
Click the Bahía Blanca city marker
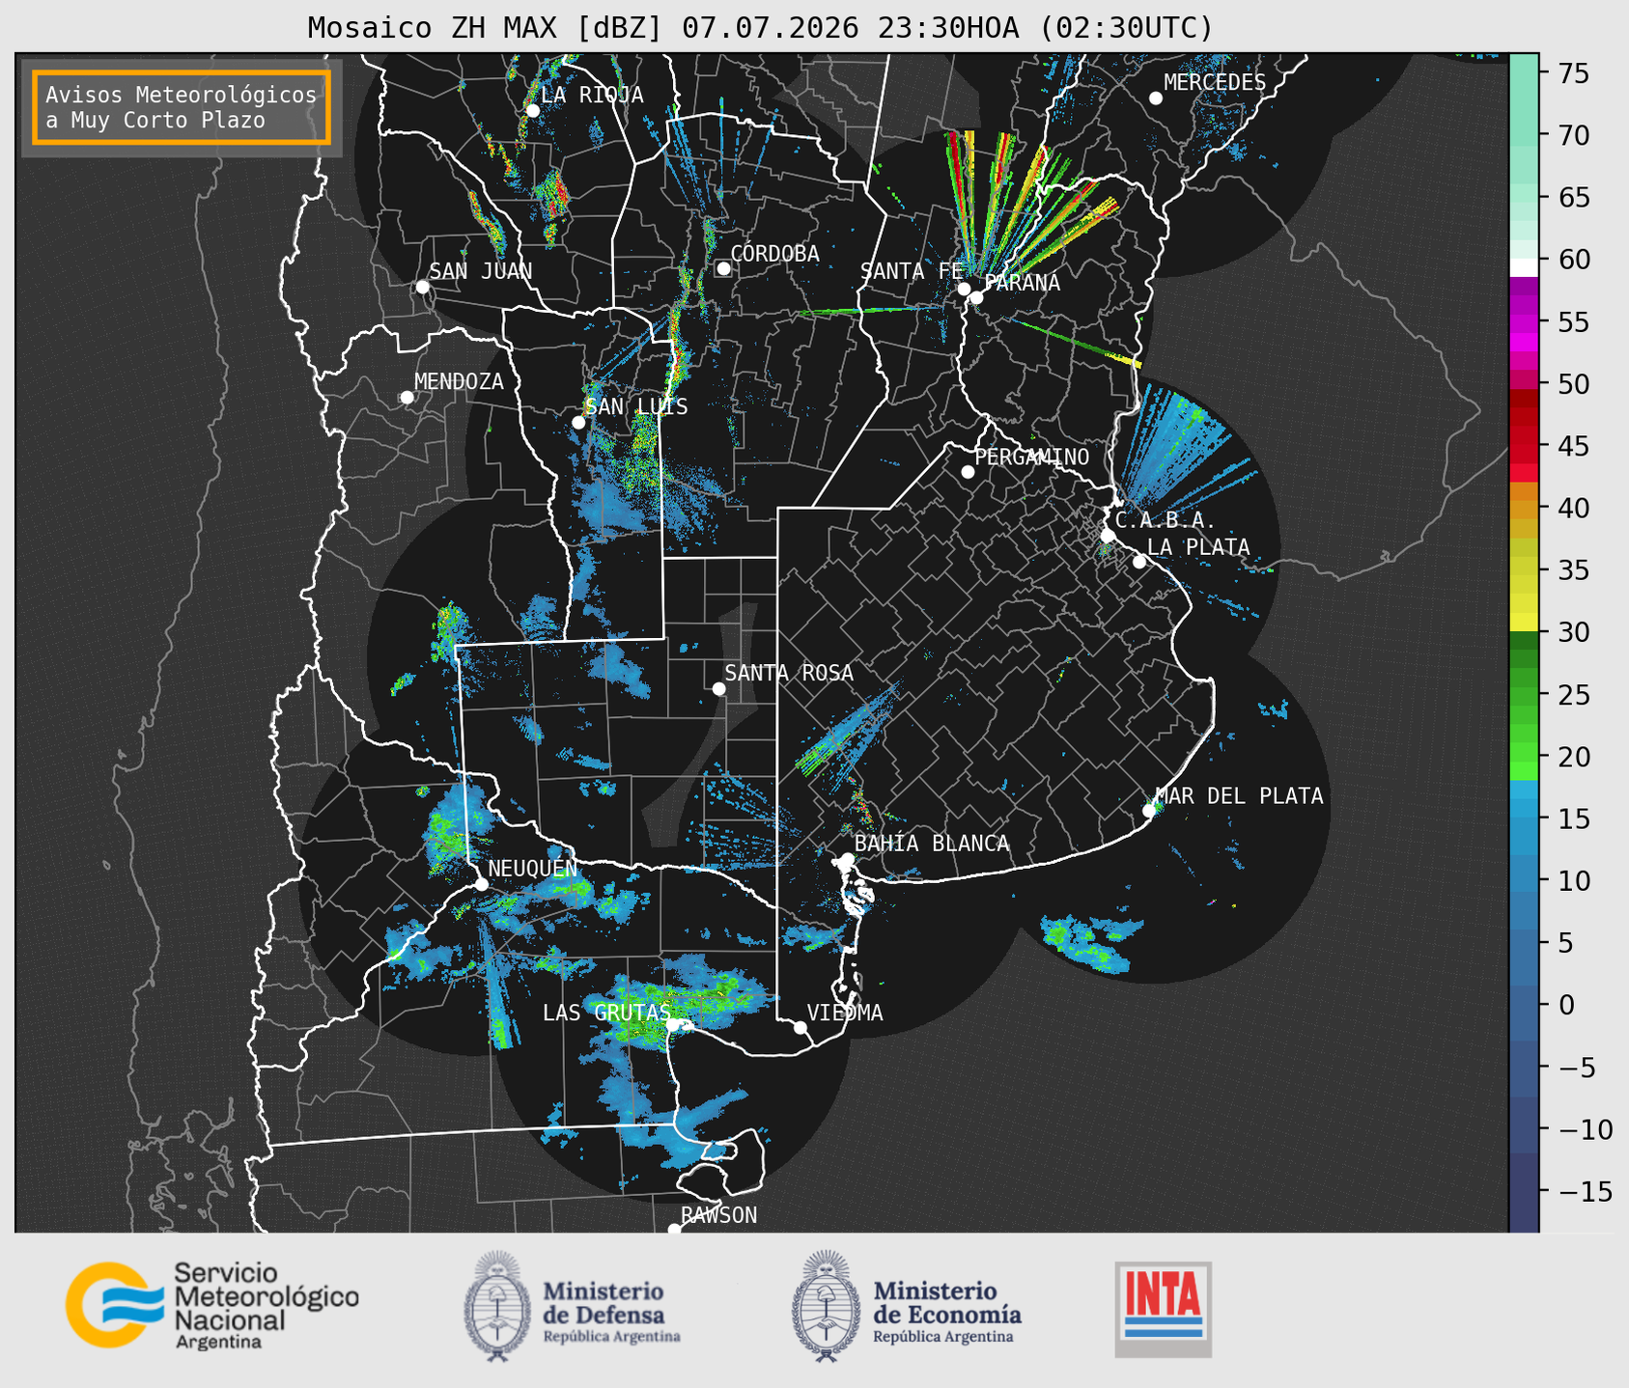click(847, 859)
